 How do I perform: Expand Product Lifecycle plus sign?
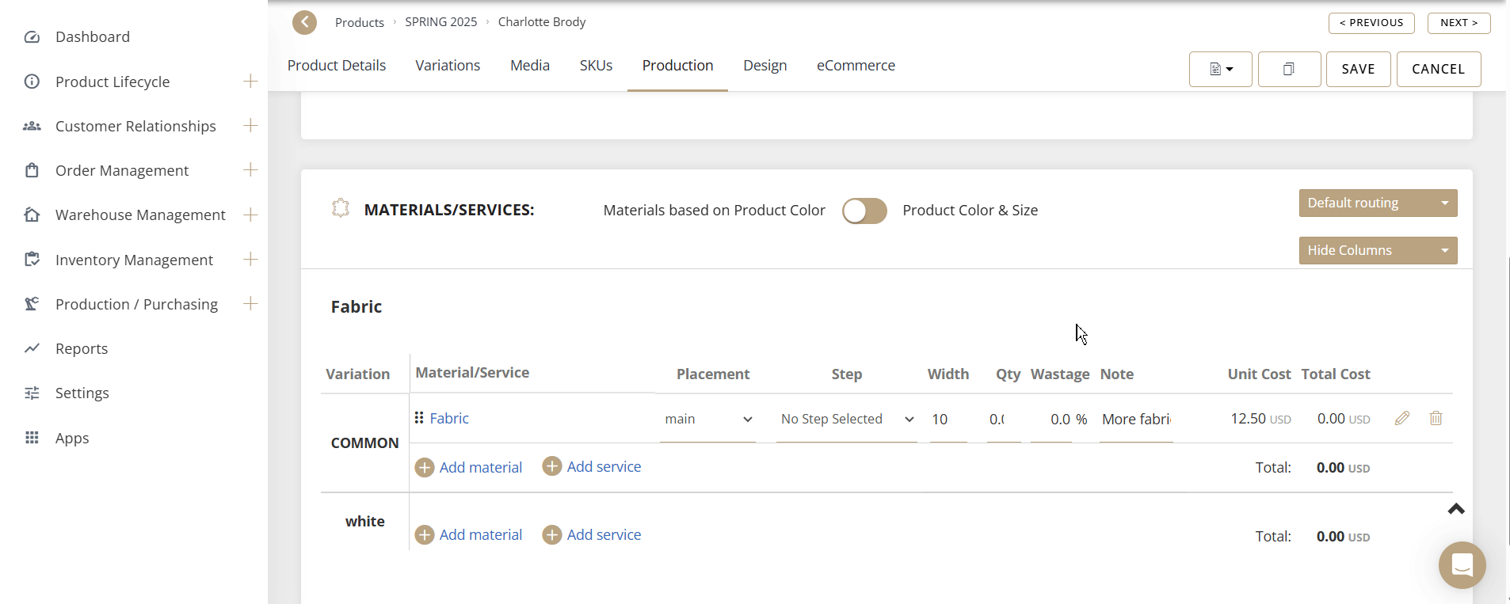click(250, 82)
